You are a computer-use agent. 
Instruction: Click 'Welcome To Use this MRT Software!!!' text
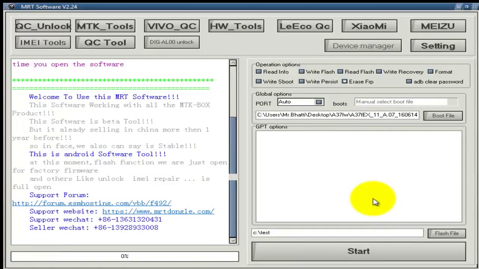(104, 97)
